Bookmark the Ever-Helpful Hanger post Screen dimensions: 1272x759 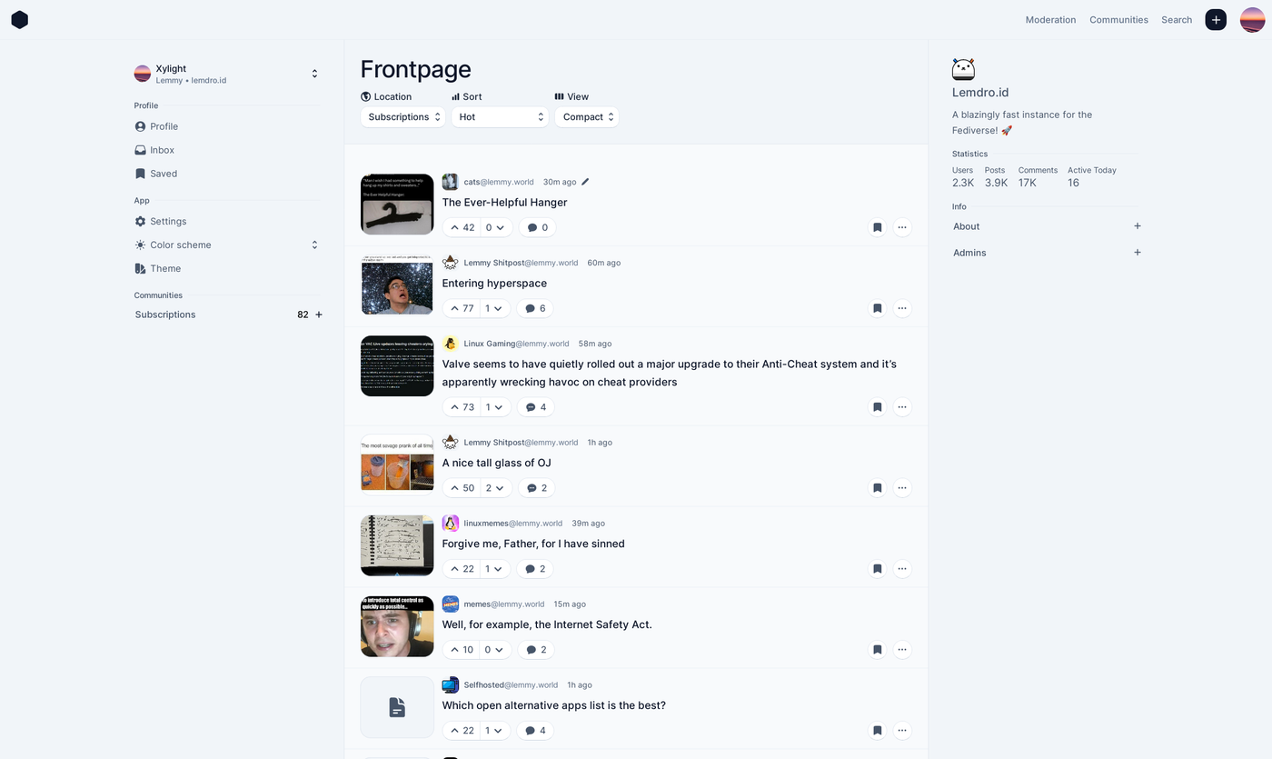877,227
